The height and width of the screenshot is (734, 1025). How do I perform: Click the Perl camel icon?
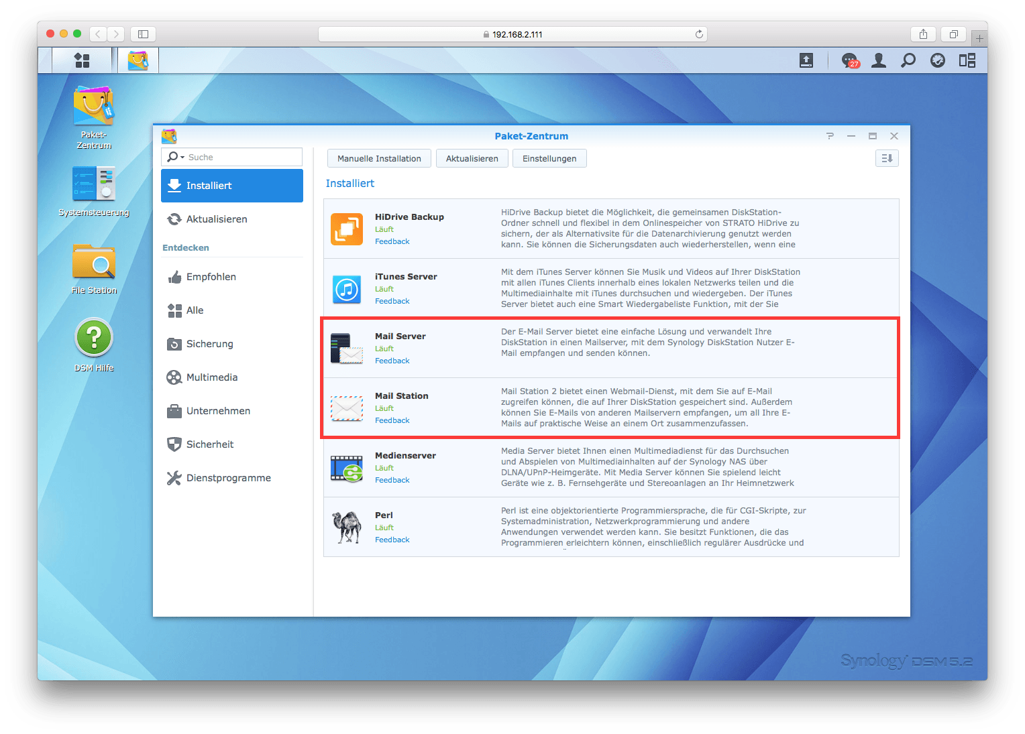click(347, 528)
